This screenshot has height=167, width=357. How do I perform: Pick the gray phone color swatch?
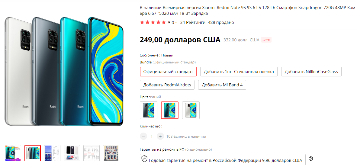click(x=148, y=110)
